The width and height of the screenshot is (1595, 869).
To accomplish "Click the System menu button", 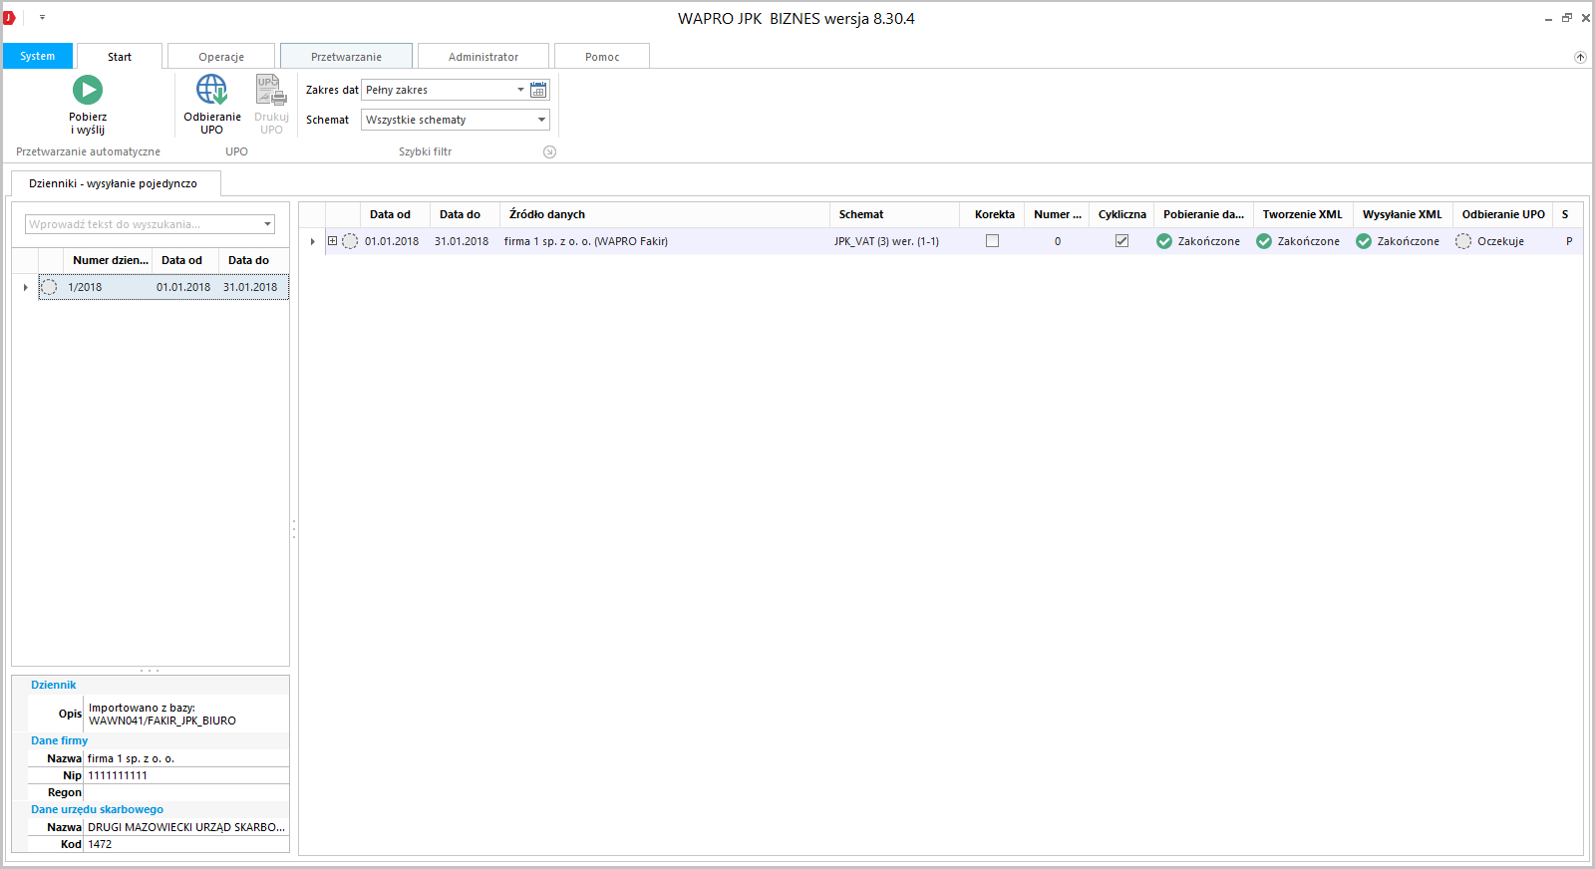I will 38,56.
